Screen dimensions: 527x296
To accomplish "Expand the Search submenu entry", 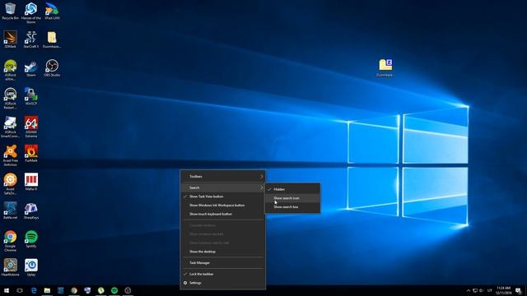I will pos(223,187).
